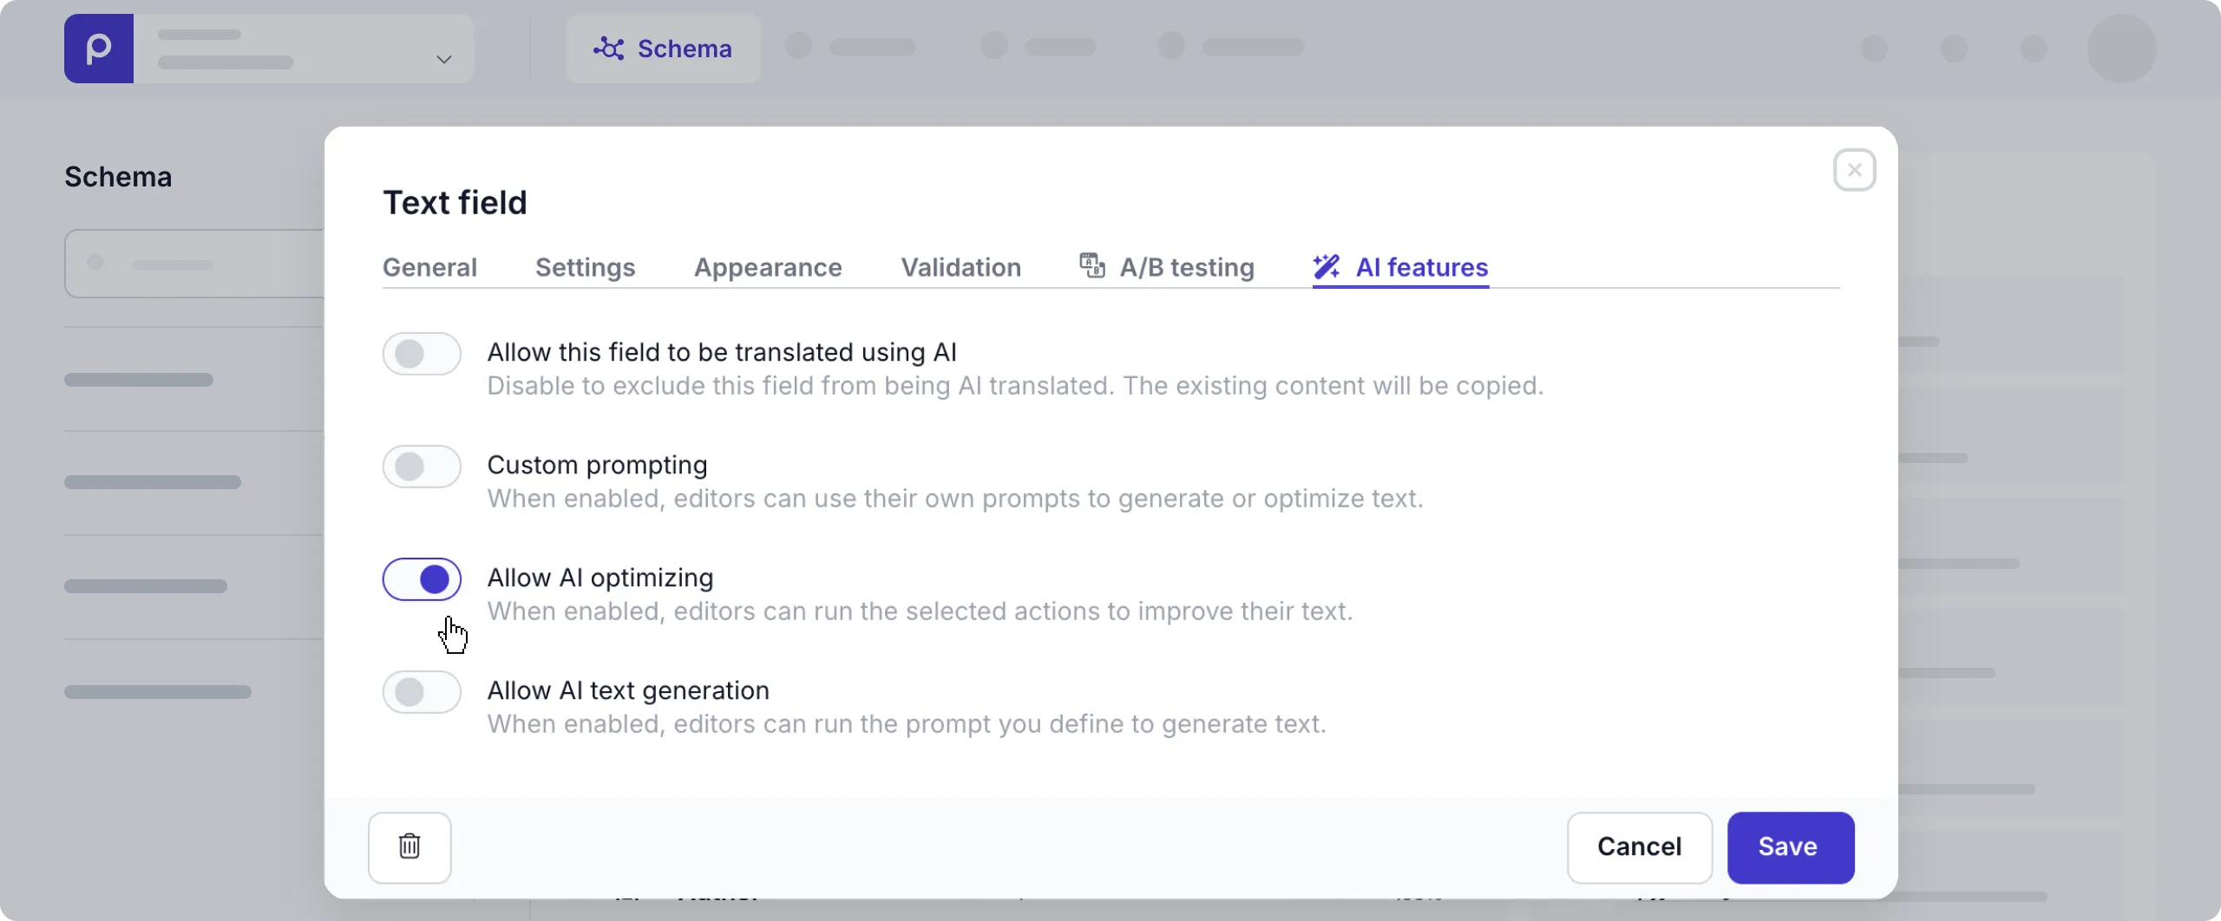
Task: Disable the Allow AI optimizing toggle
Action: [422, 579]
